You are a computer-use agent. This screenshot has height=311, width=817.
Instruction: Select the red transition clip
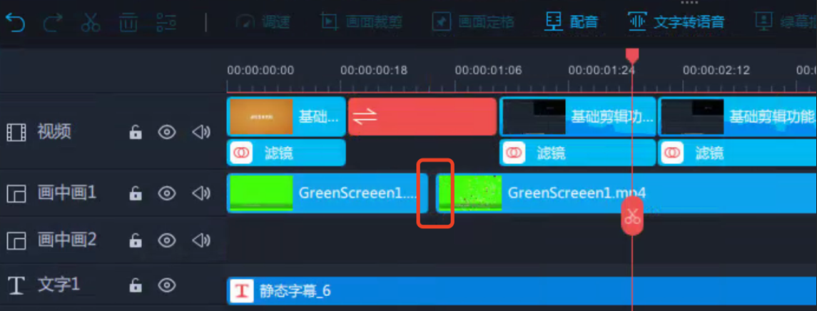[422, 116]
